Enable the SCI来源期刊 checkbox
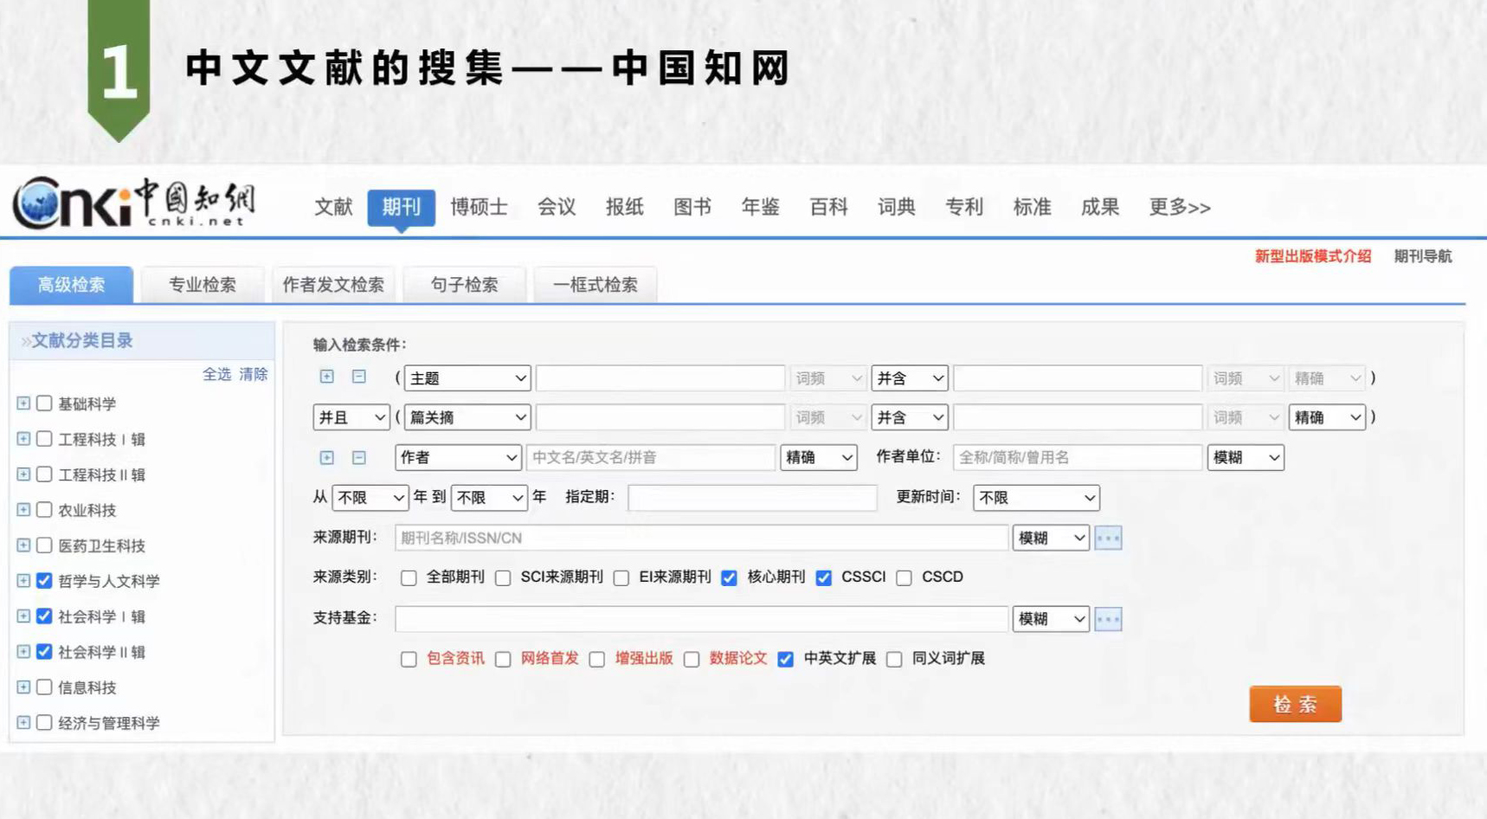Screen dimensions: 1487x819 [x=503, y=577]
